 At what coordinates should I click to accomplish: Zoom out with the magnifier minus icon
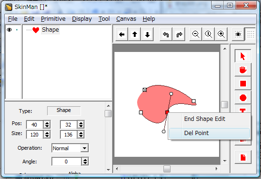point(196,34)
